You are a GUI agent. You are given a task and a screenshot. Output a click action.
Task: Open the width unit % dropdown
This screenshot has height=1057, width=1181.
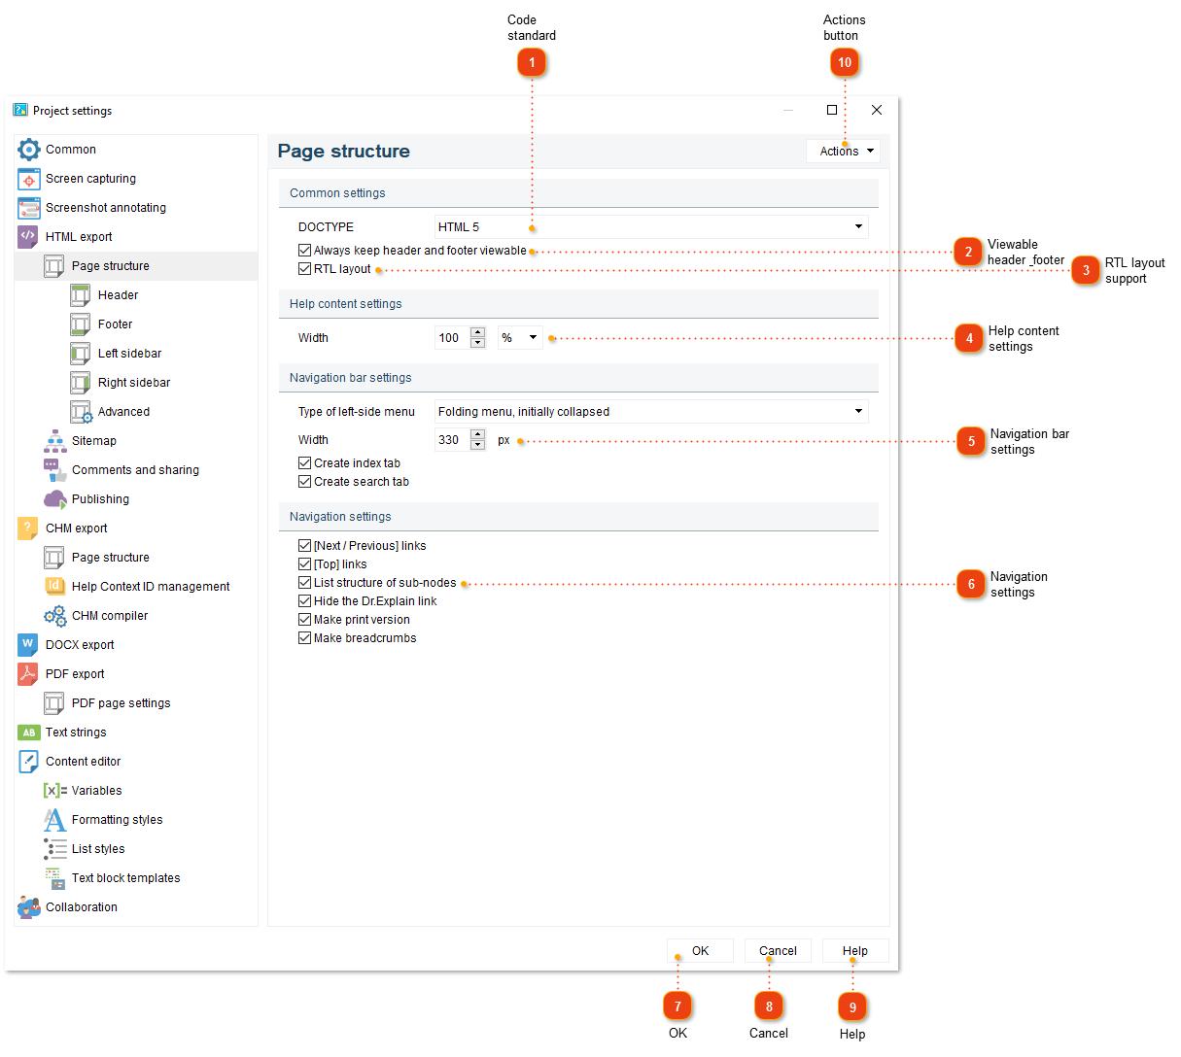click(x=520, y=338)
